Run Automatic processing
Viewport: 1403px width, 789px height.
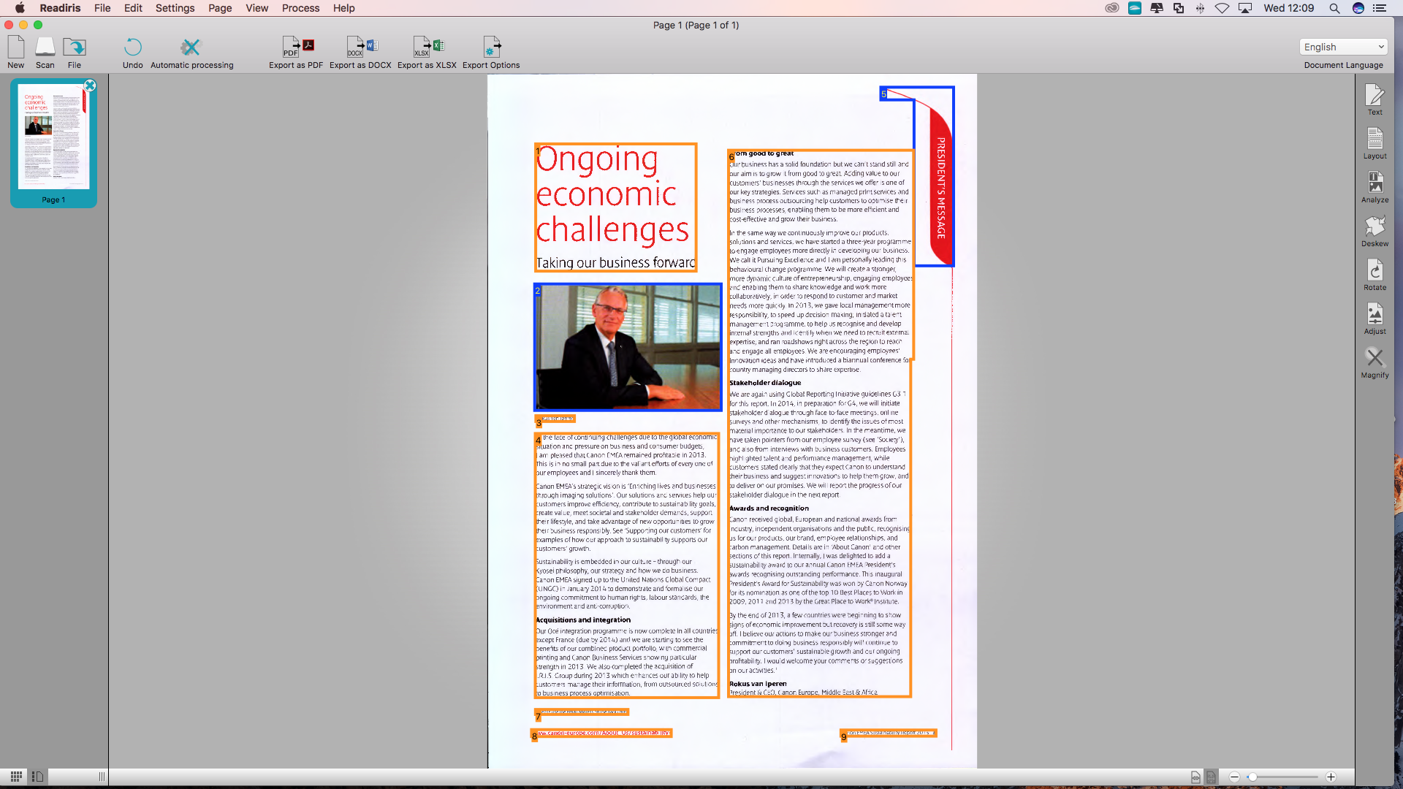tap(191, 48)
